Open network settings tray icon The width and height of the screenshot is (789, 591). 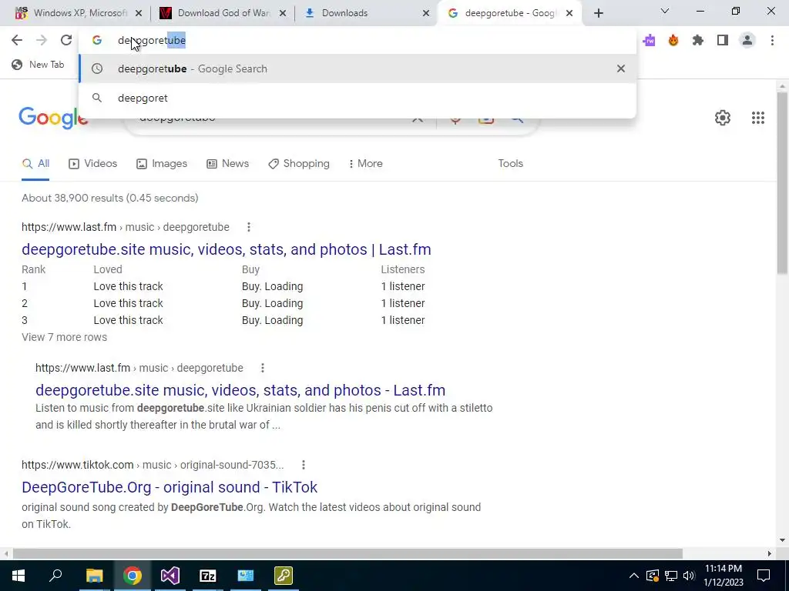pyautogui.click(x=671, y=576)
